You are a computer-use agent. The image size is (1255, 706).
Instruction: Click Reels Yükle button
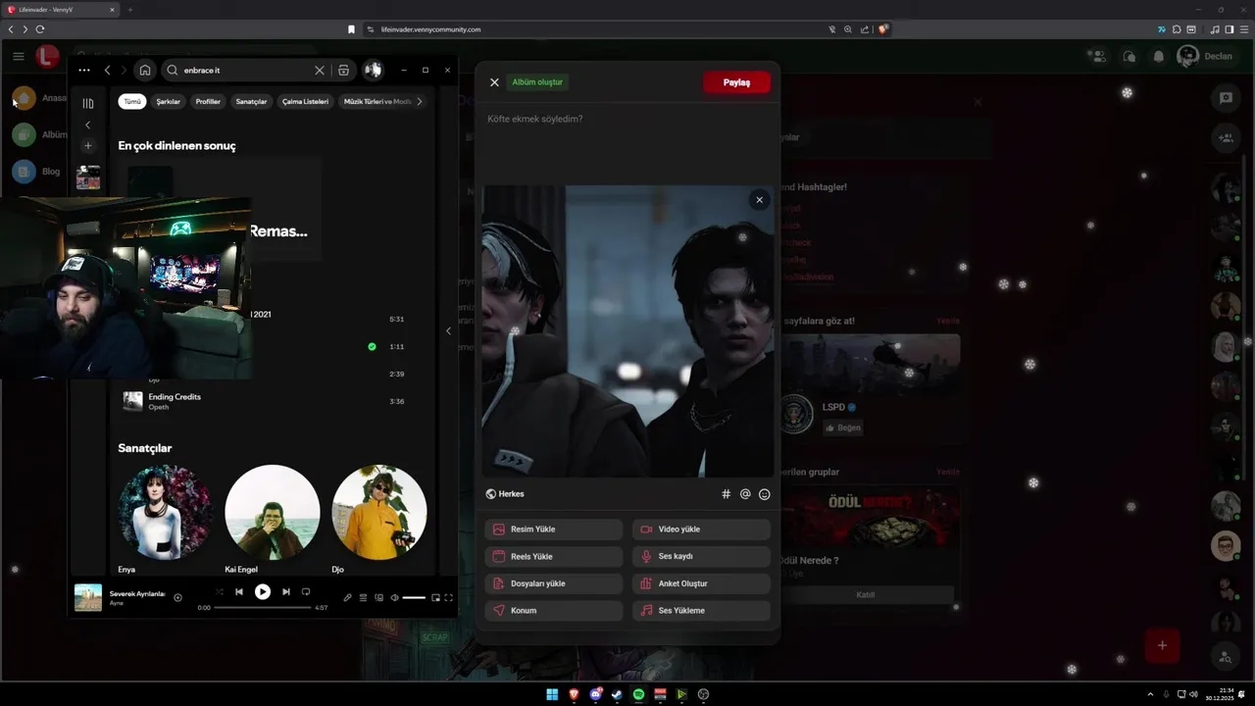click(x=553, y=556)
